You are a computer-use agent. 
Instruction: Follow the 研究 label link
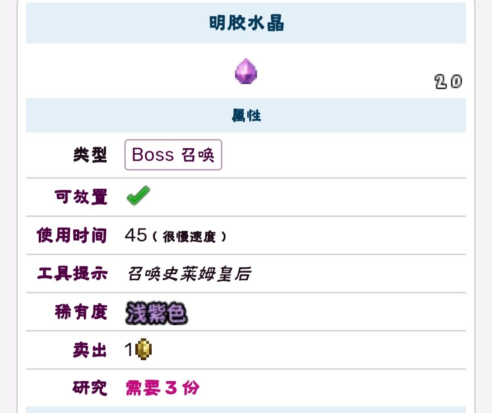(x=90, y=388)
